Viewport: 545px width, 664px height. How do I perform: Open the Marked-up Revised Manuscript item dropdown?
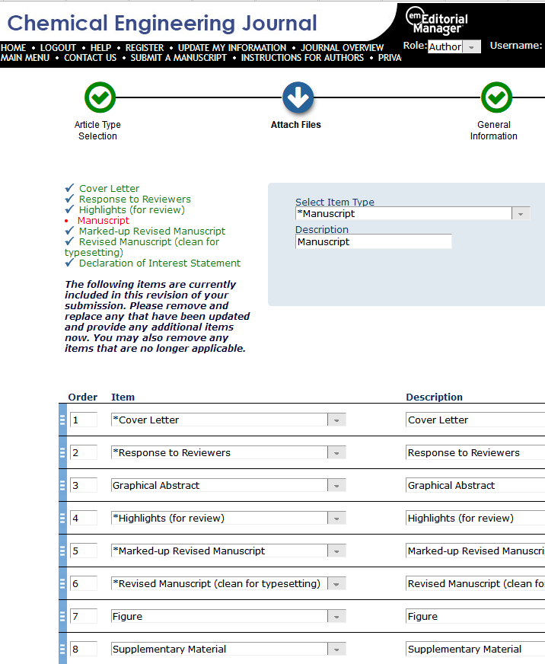pos(336,551)
